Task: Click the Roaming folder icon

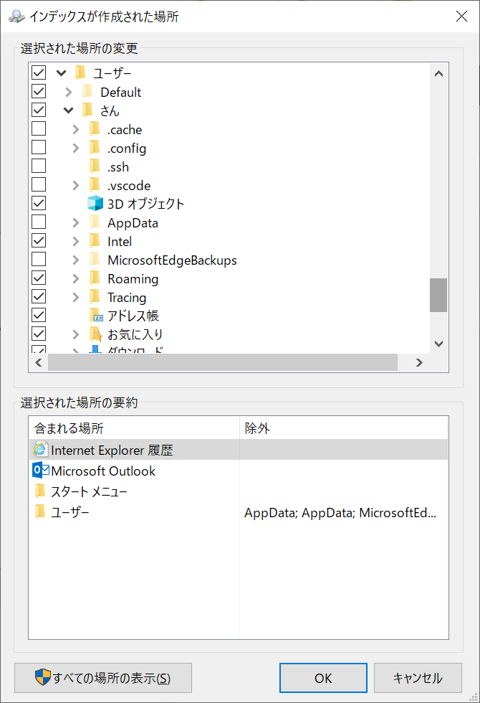Action: coord(95,278)
